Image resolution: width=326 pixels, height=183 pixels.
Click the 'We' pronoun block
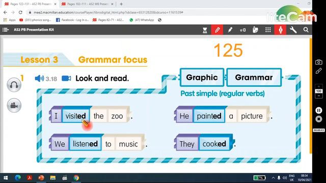pos(60,143)
